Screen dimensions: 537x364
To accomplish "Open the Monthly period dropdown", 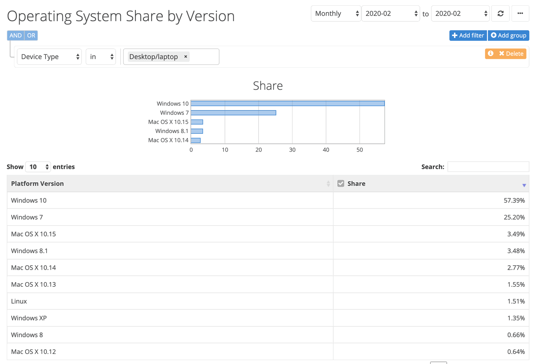I will coord(336,14).
